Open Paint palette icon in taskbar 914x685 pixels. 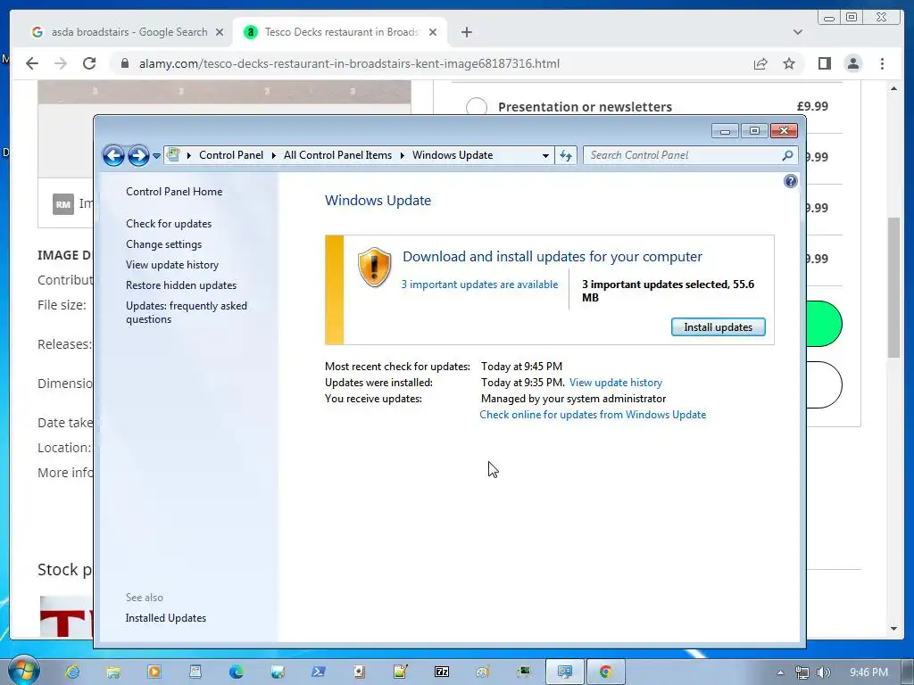(x=483, y=672)
